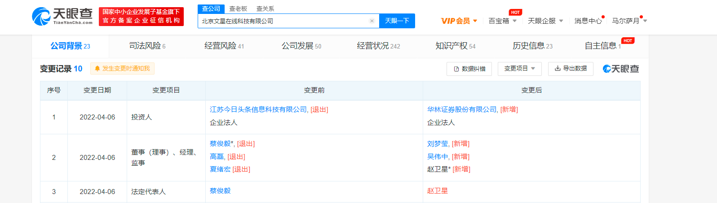Clear the search box with the X icon
Image resolution: width=717 pixels, height=203 pixels.
(372, 21)
